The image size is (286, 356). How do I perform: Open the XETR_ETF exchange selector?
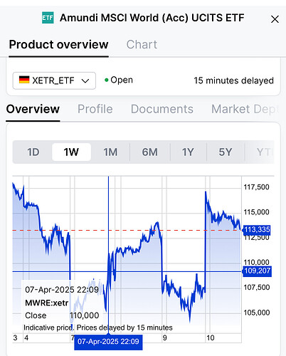54,80
